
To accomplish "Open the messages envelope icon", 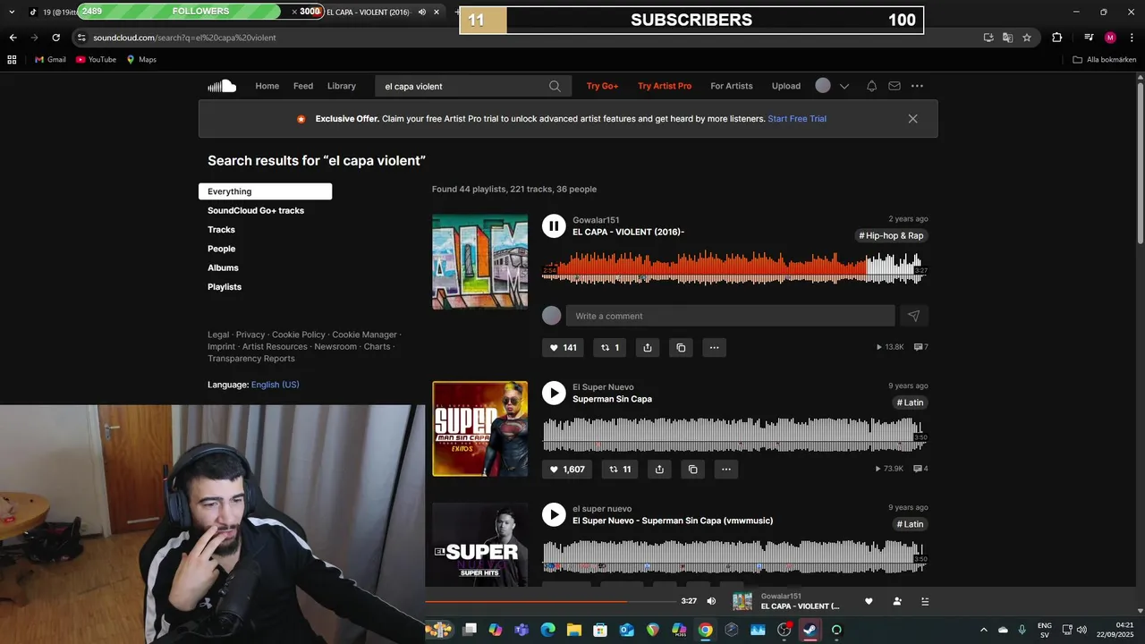I will [895, 86].
